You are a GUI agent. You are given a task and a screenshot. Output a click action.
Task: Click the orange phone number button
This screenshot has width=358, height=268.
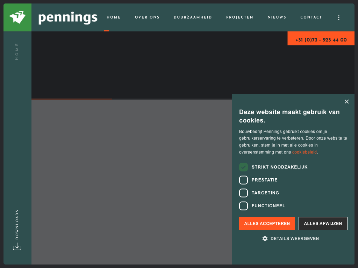coord(321,40)
